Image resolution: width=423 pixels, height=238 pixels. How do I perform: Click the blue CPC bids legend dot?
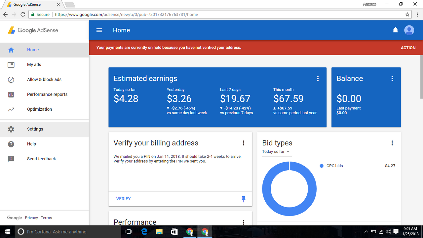click(x=322, y=166)
